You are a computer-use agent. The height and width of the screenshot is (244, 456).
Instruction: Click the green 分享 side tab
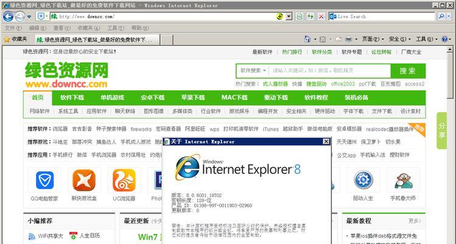(442, 131)
